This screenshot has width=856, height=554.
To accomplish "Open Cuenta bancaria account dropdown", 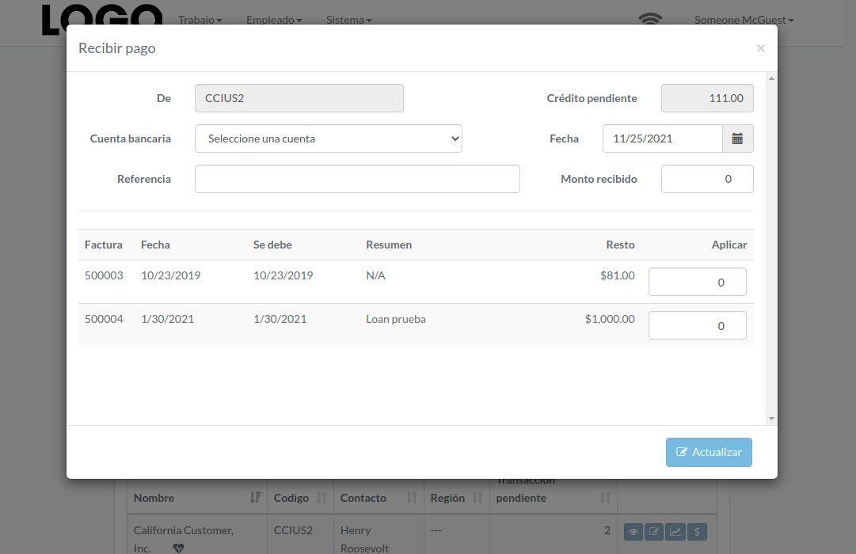I will (329, 138).
